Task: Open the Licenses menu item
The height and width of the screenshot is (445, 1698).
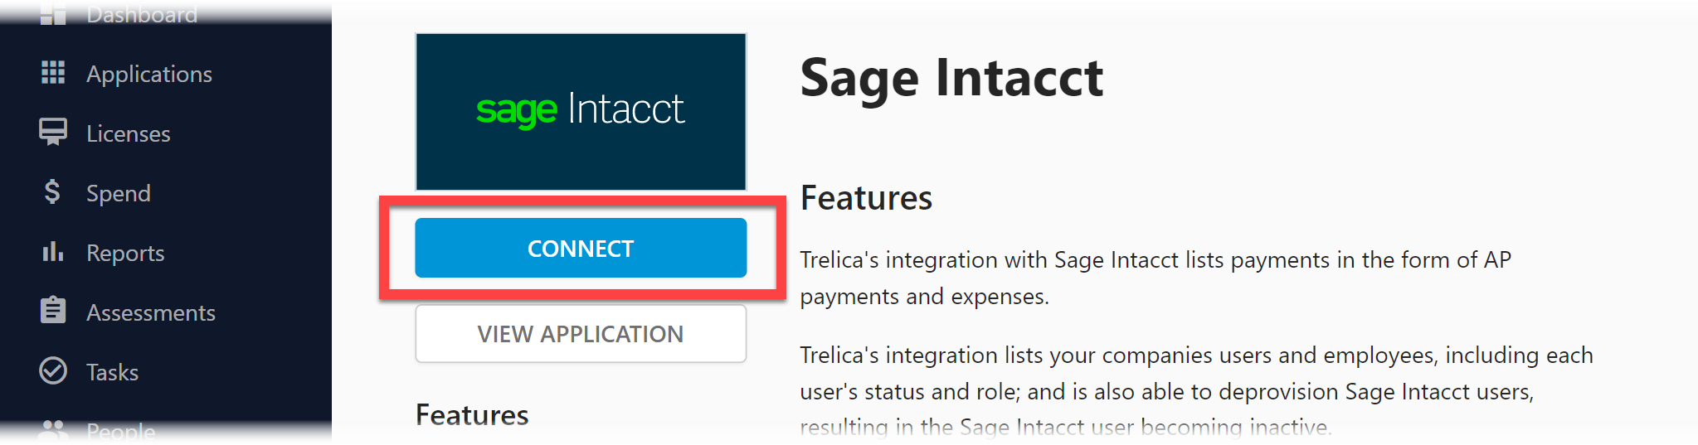Action: (x=129, y=133)
